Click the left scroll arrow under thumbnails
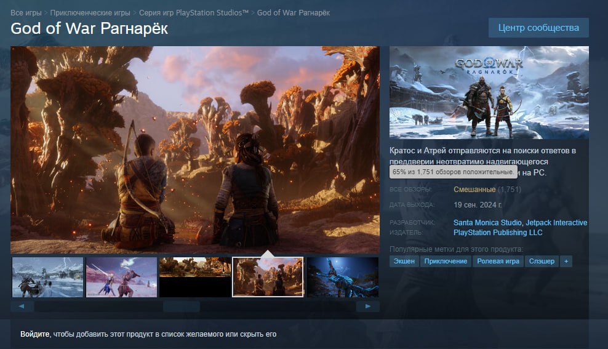The height and width of the screenshot is (349, 608). pos(22,306)
